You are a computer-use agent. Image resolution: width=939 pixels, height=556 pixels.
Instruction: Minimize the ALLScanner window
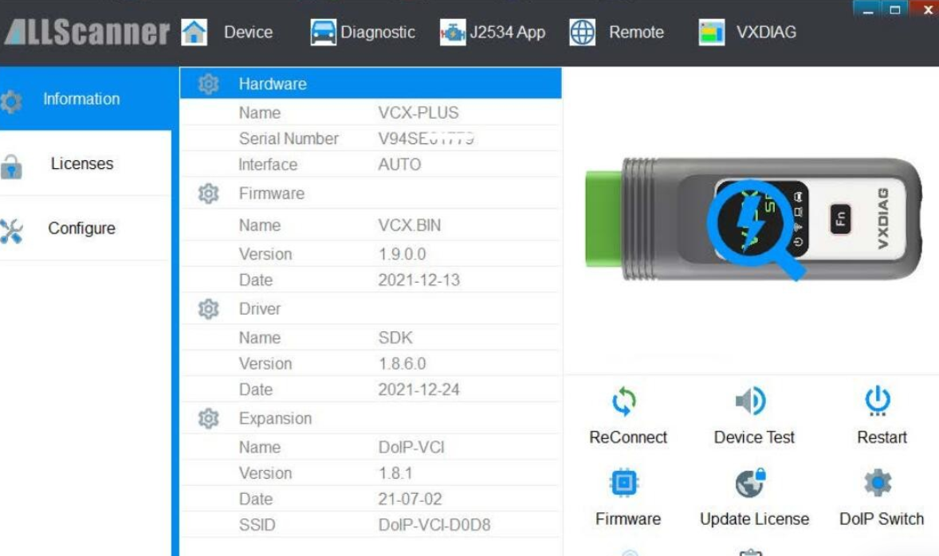pyautogui.click(x=867, y=9)
